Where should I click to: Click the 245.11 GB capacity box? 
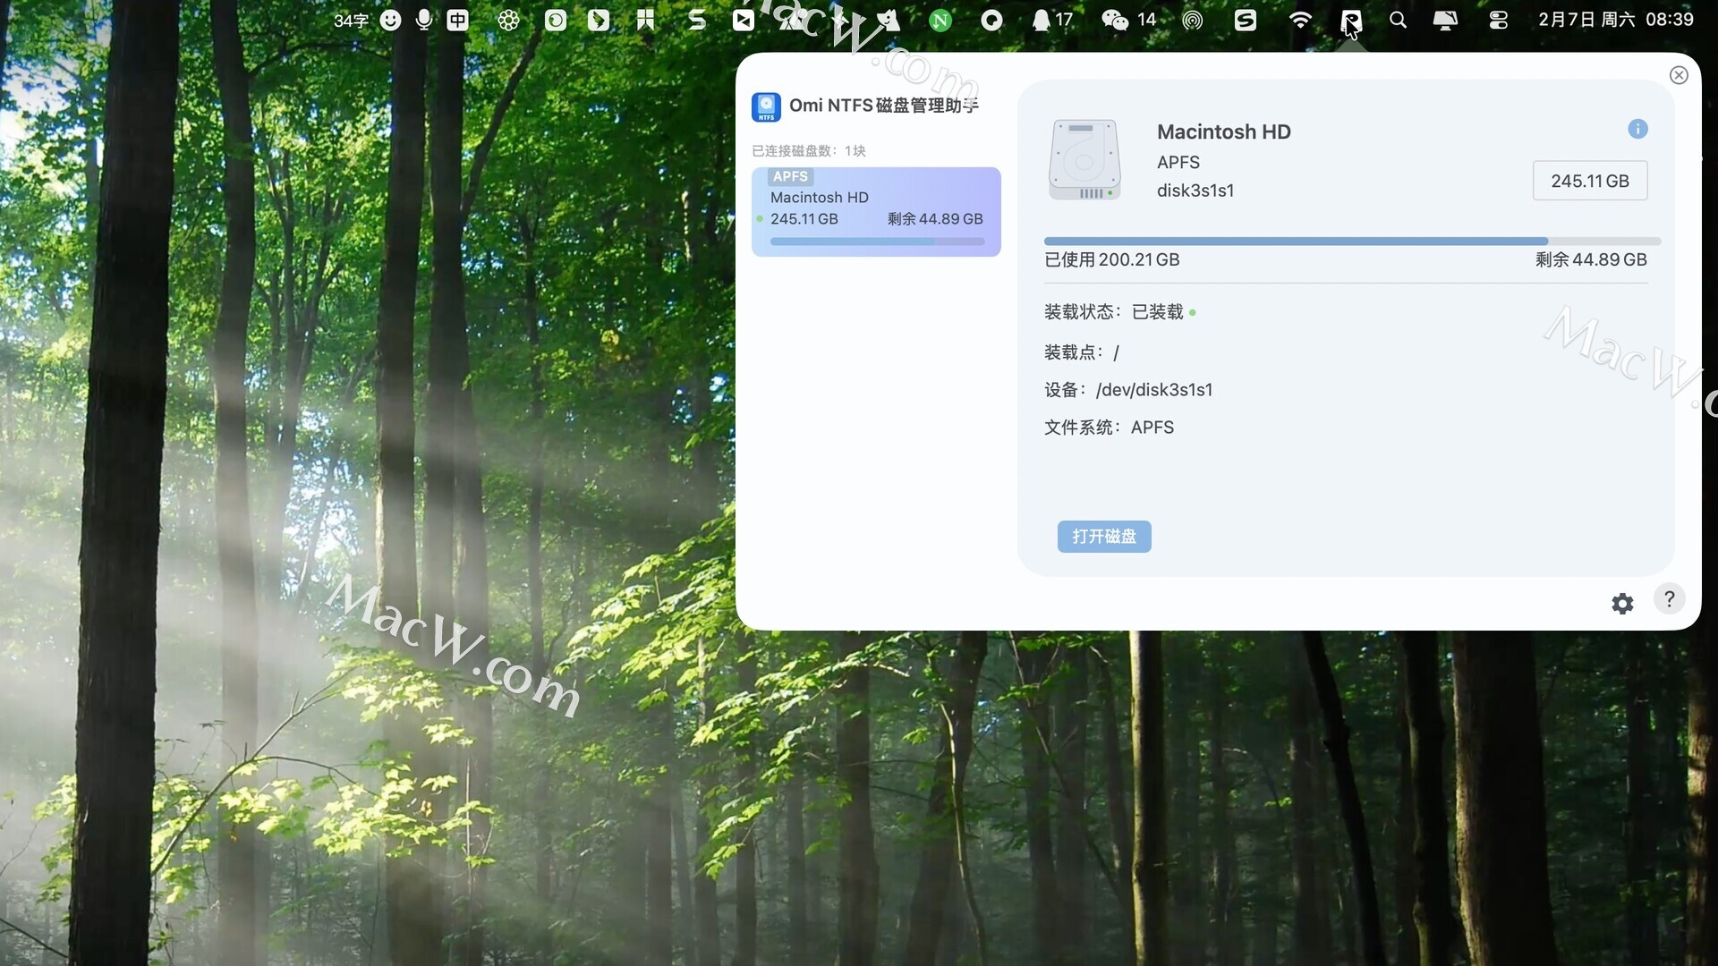tap(1589, 181)
